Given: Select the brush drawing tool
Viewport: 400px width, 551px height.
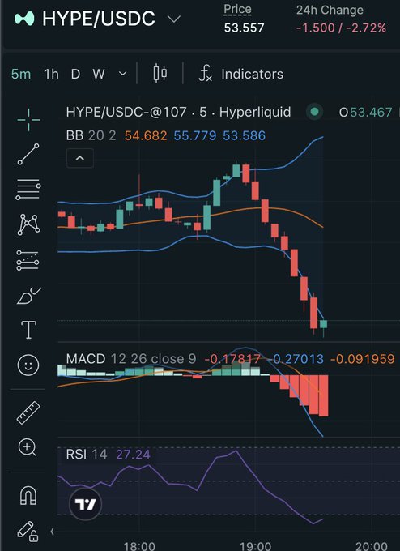Looking at the screenshot, I should coord(29,296).
